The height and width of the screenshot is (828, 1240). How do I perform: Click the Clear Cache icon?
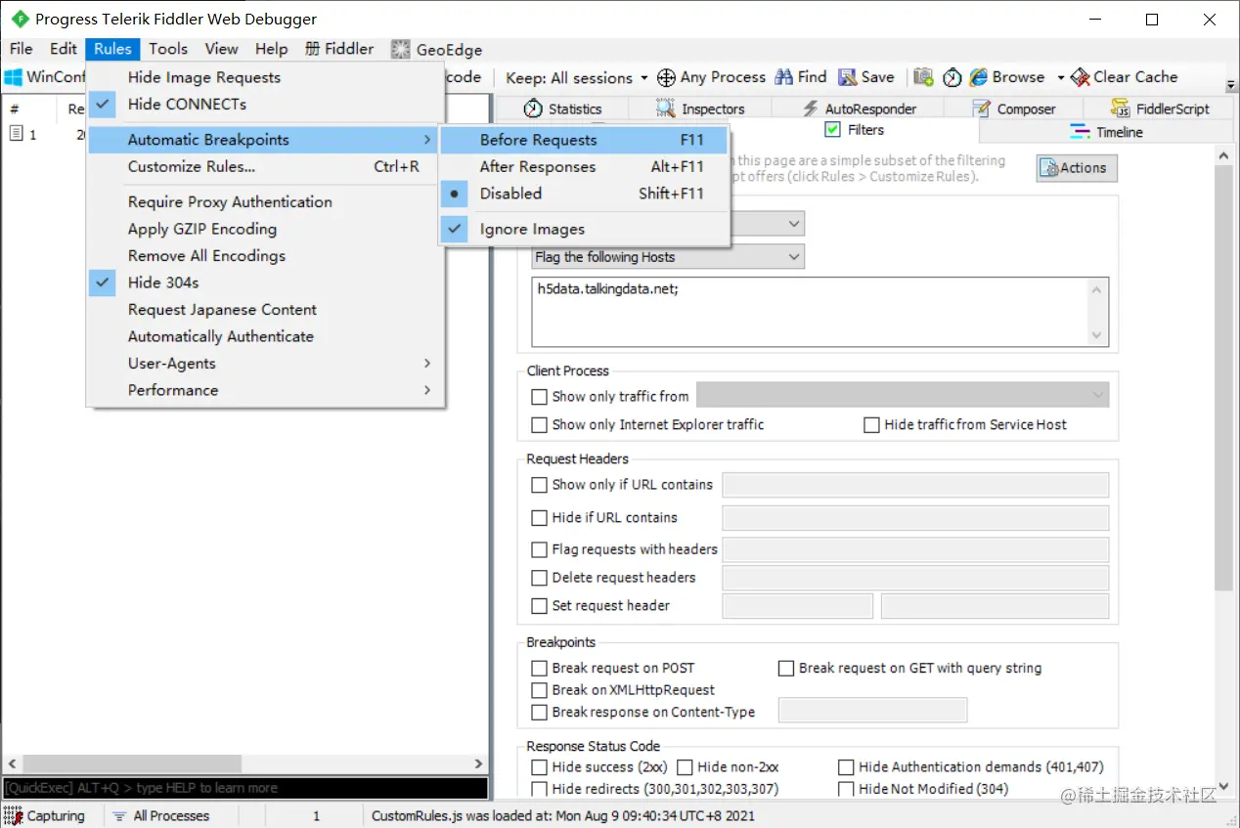click(1080, 77)
